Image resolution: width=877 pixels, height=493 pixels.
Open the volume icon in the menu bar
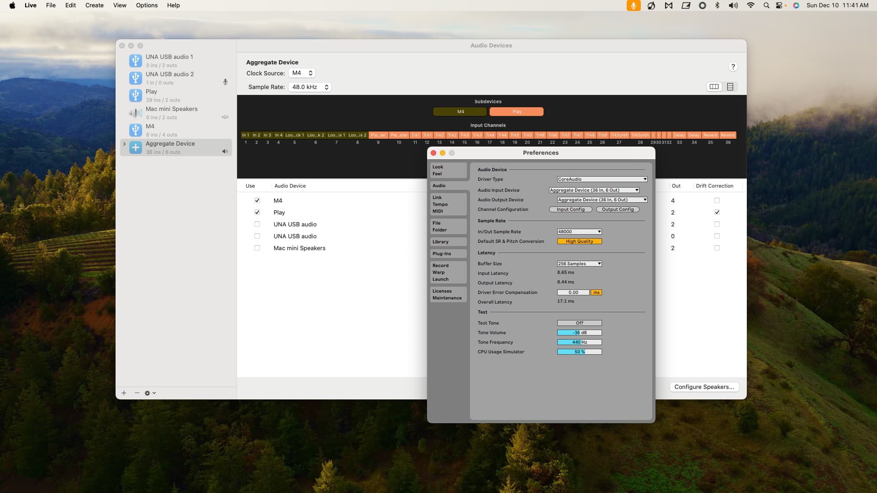pyautogui.click(x=733, y=5)
